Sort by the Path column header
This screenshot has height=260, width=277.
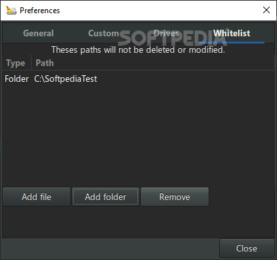click(x=153, y=63)
